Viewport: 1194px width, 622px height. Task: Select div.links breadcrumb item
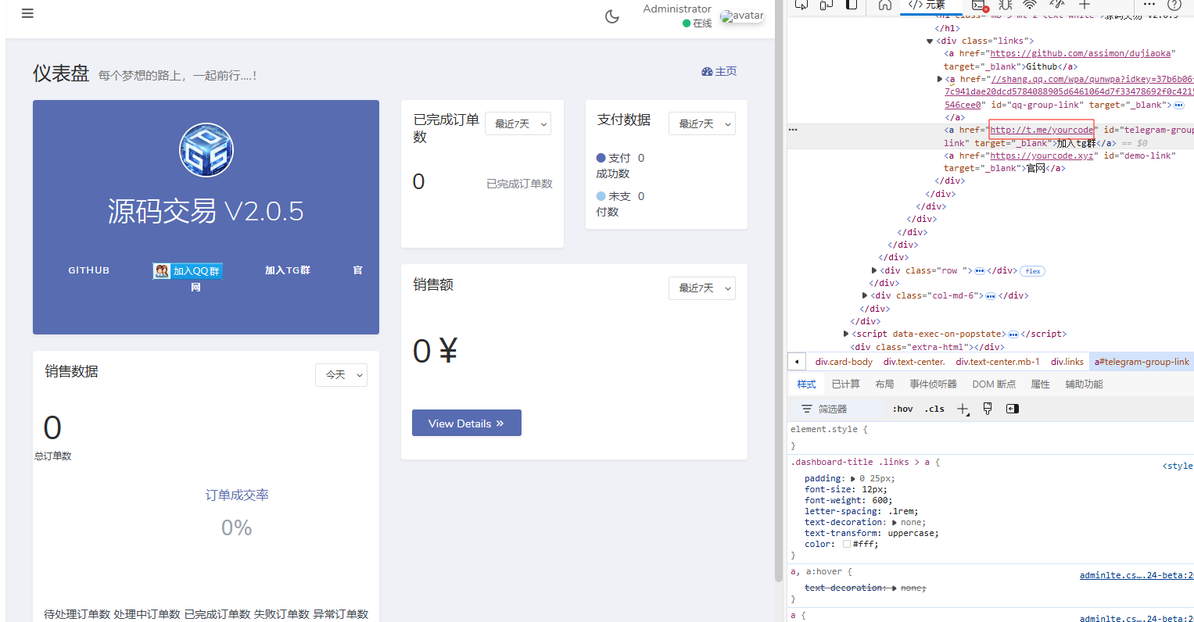point(1067,362)
